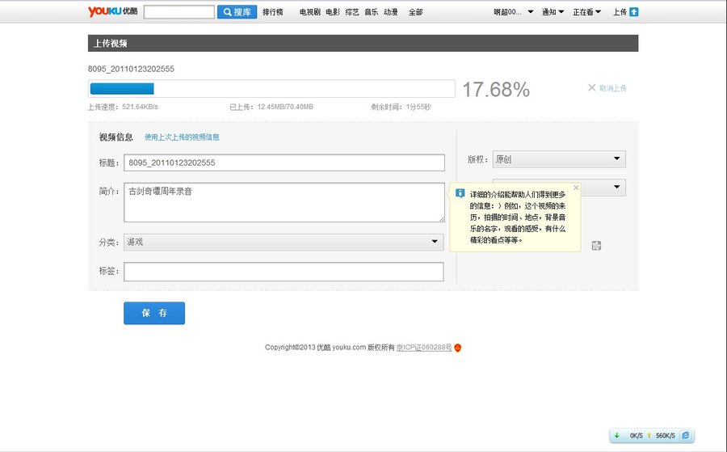The height and width of the screenshot is (452, 727).
Task: Click the 已上传: 12.45MB/70.40MB text
Action: (271, 107)
